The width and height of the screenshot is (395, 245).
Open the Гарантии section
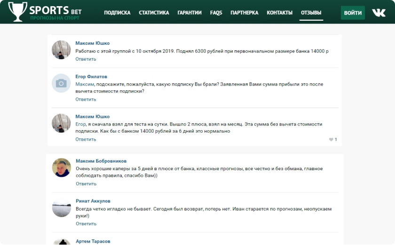point(190,13)
